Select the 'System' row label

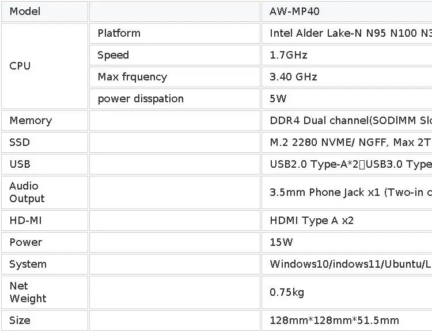pos(28,264)
